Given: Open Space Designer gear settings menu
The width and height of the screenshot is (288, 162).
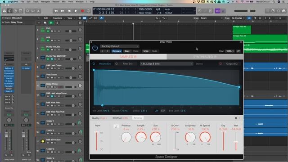Looking at the screenshot, I should [236, 118].
